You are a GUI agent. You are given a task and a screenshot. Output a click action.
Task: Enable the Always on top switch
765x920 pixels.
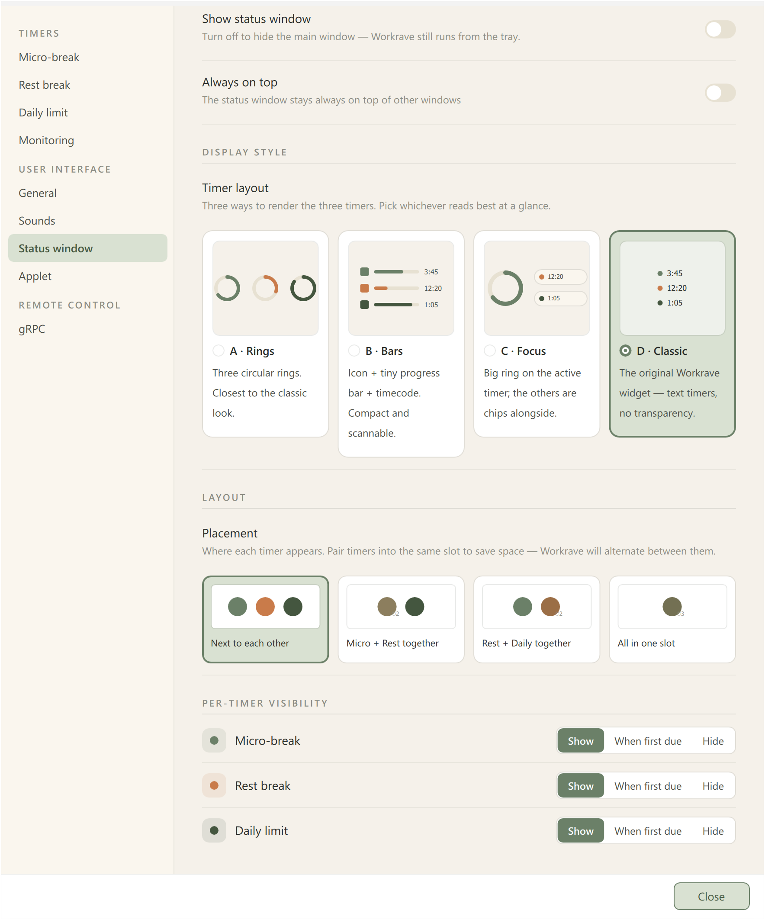(x=720, y=93)
